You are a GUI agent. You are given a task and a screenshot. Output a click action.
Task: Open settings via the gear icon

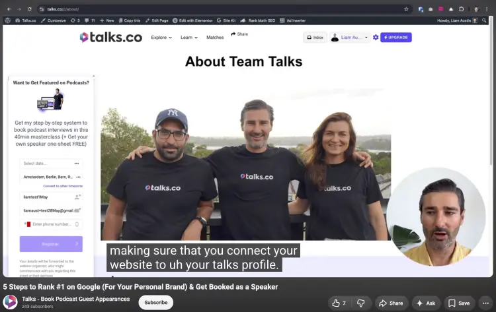(x=376, y=37)
